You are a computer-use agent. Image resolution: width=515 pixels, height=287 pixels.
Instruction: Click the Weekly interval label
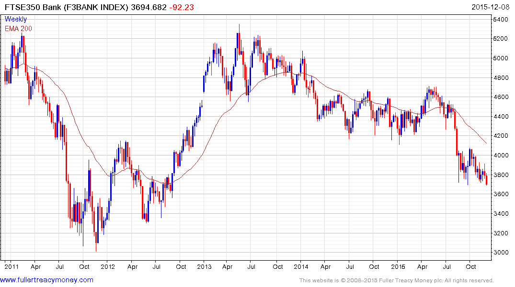click(15, 19)
